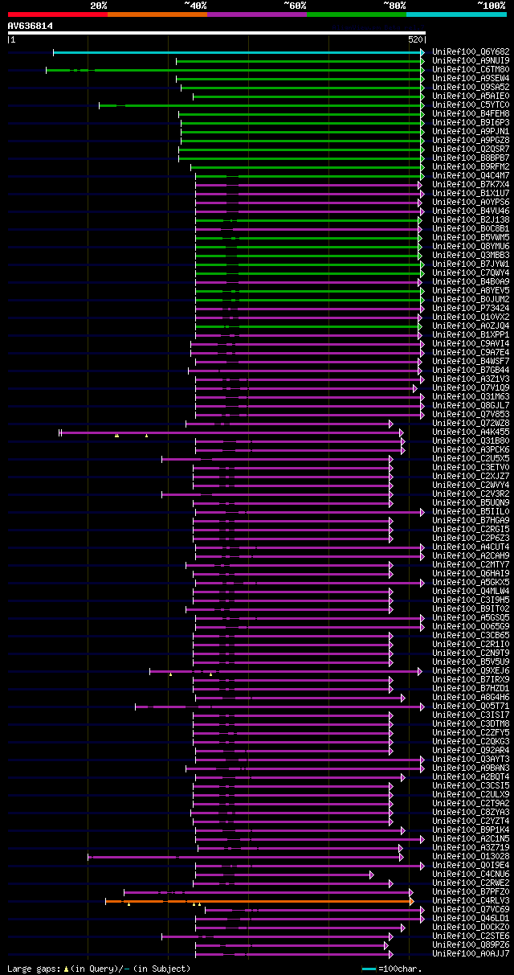The width and height of the screenshot is (514, 975).
Task: Click the UniRef100_A5GKX5 label
Action: pyautogui.click(x=471, y=583)
